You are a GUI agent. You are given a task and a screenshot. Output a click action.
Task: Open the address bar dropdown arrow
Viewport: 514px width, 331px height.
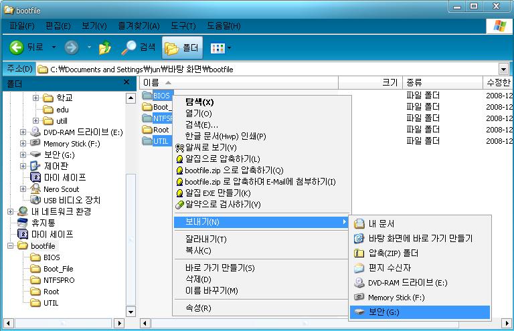[503, 69]
